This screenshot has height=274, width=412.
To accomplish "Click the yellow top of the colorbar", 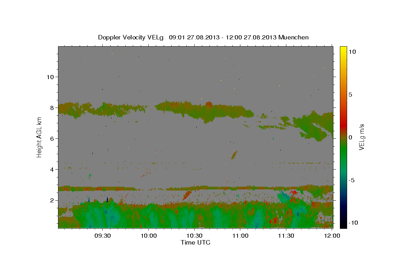I will click(343, 50).
